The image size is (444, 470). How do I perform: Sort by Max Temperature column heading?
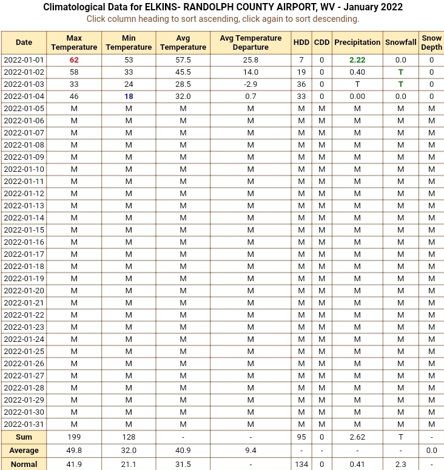coord(74,43)
